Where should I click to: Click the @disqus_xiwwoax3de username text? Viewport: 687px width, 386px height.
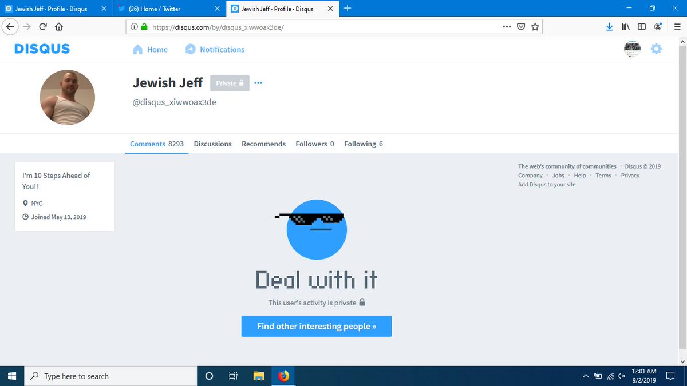(x=174, y=102)
